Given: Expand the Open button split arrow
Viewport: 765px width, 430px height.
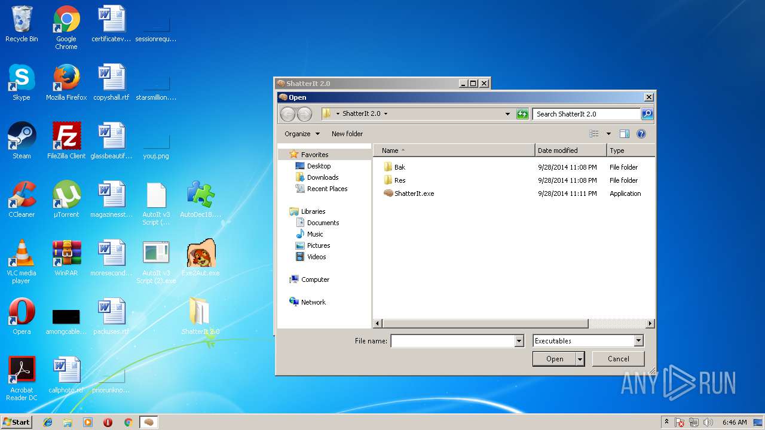Looking at the screenshot, I should pyautogui.click(x=580, y=359).
